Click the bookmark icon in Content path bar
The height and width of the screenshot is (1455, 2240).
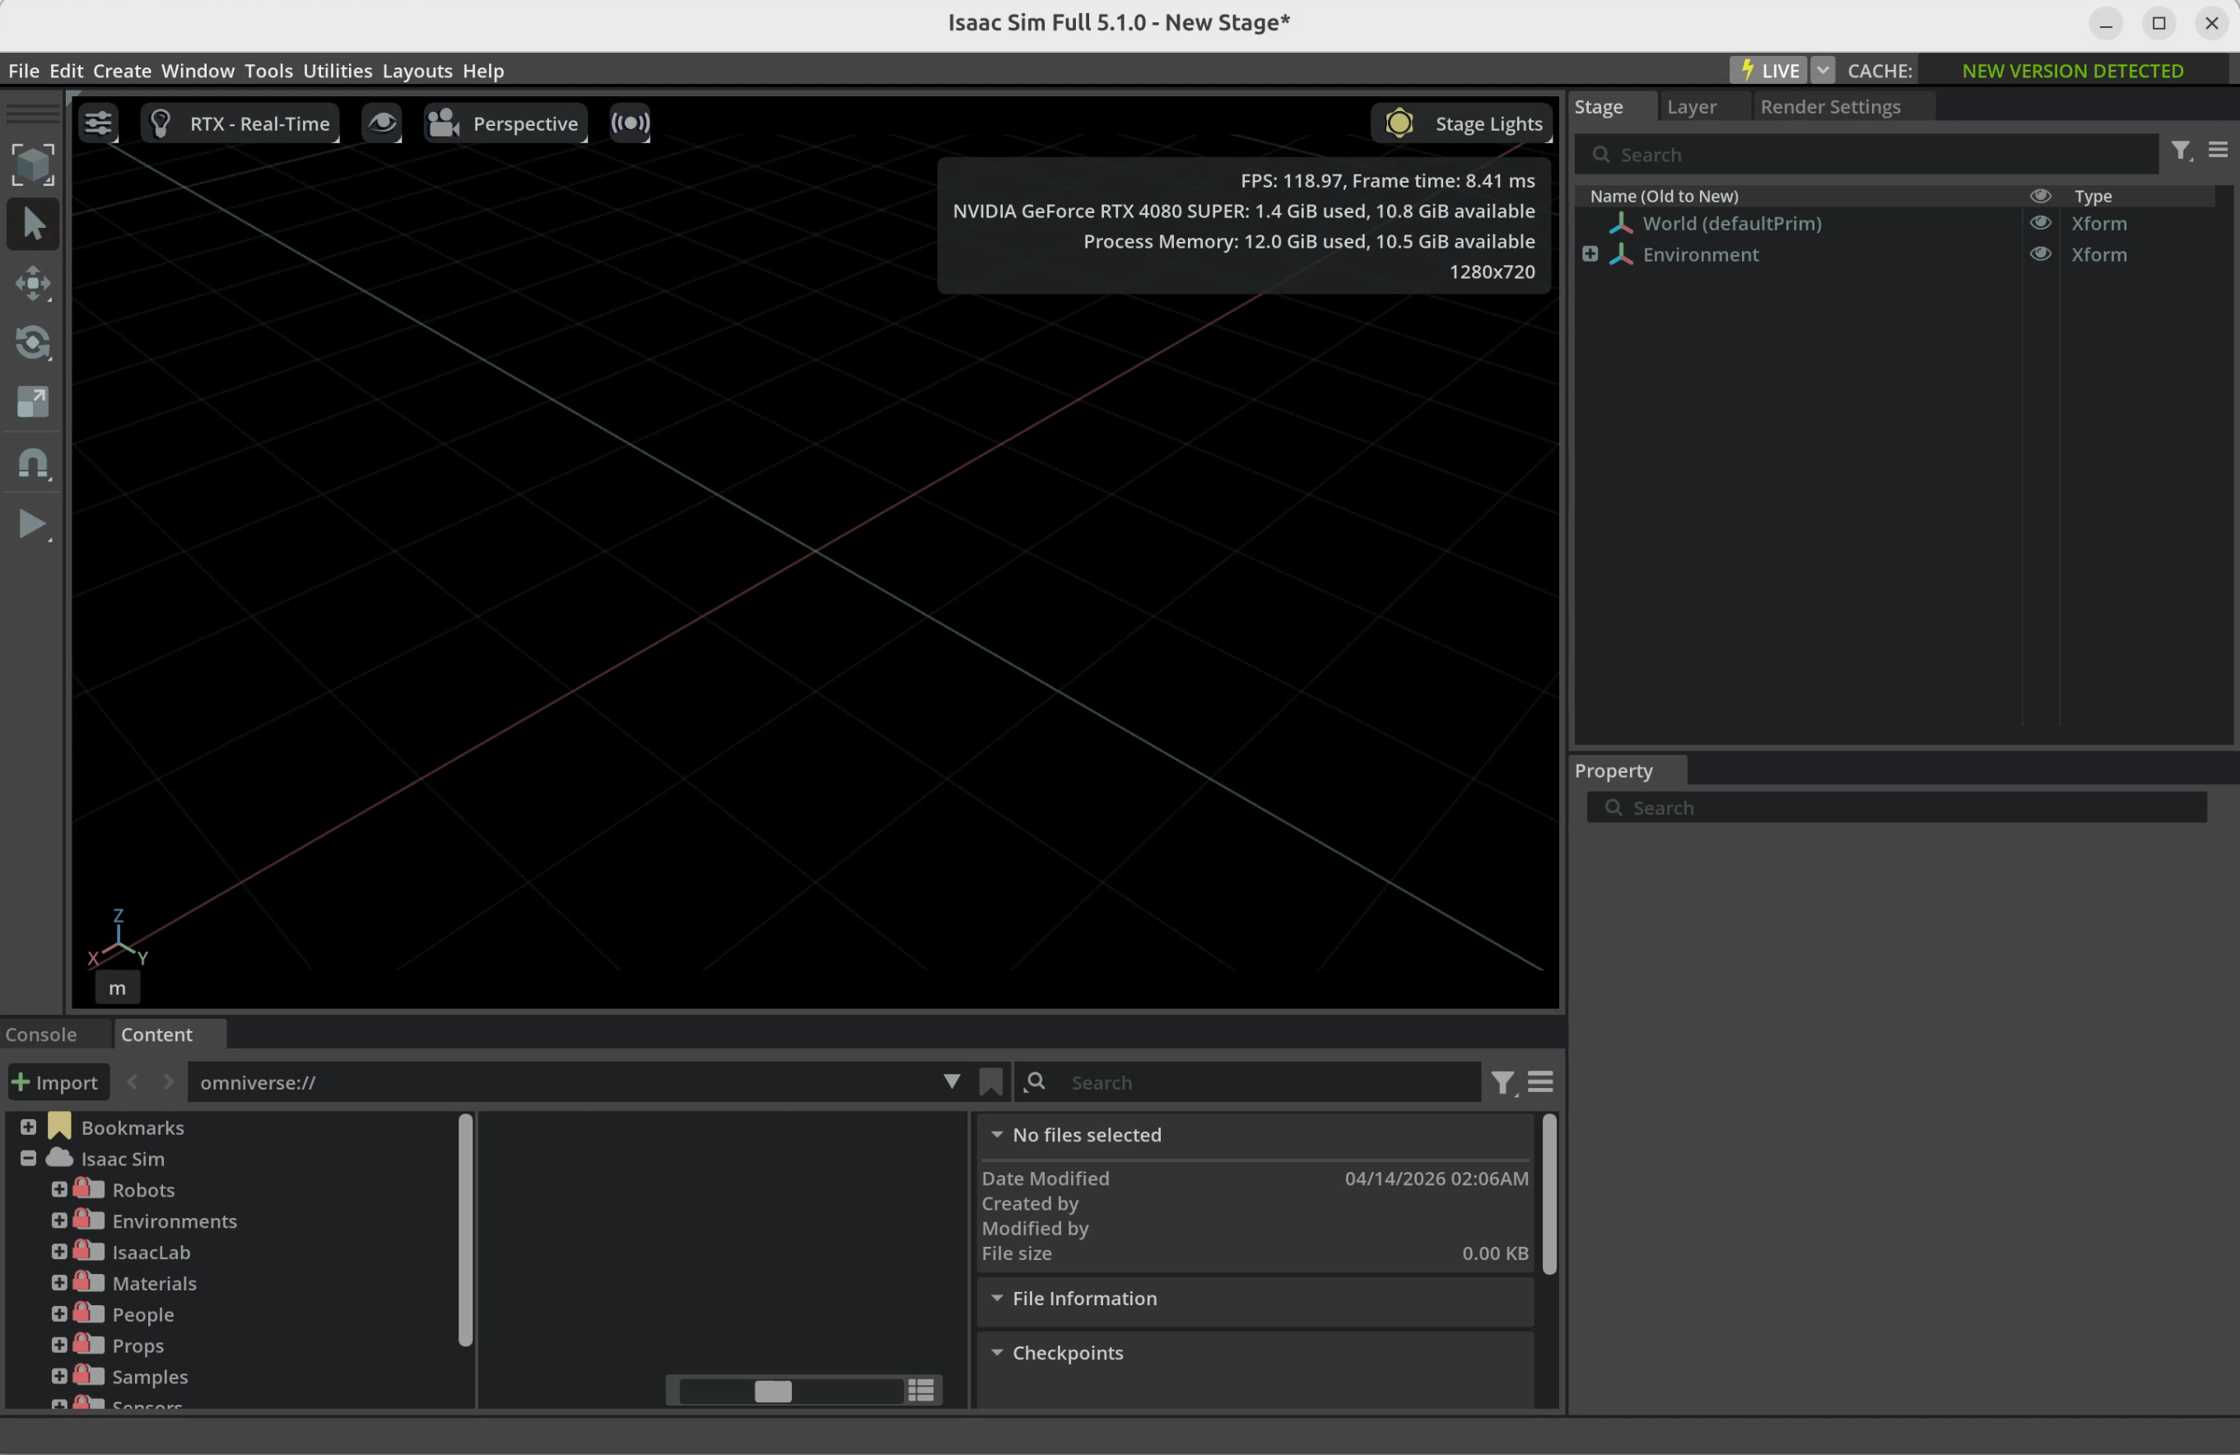click(x=990, y=1082)
